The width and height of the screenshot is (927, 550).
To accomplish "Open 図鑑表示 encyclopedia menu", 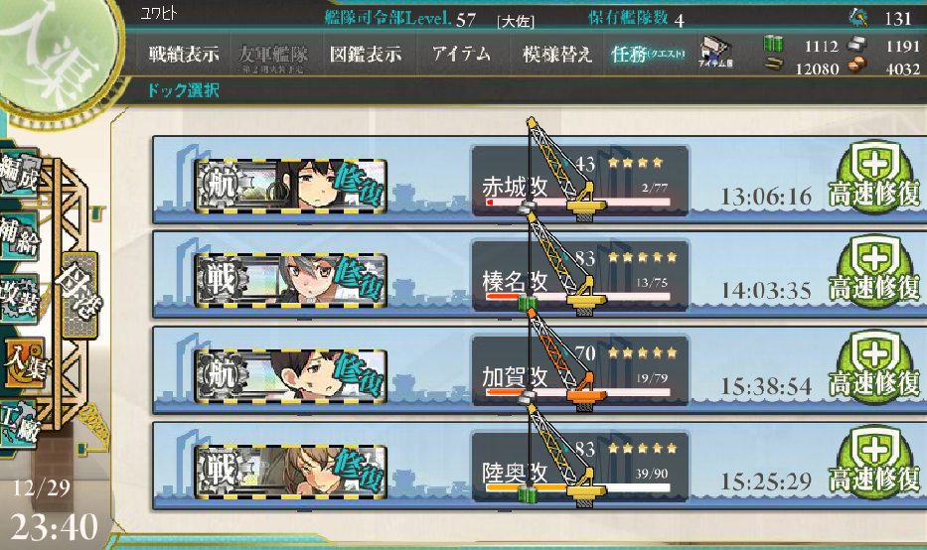I will [x=366, y=55].
